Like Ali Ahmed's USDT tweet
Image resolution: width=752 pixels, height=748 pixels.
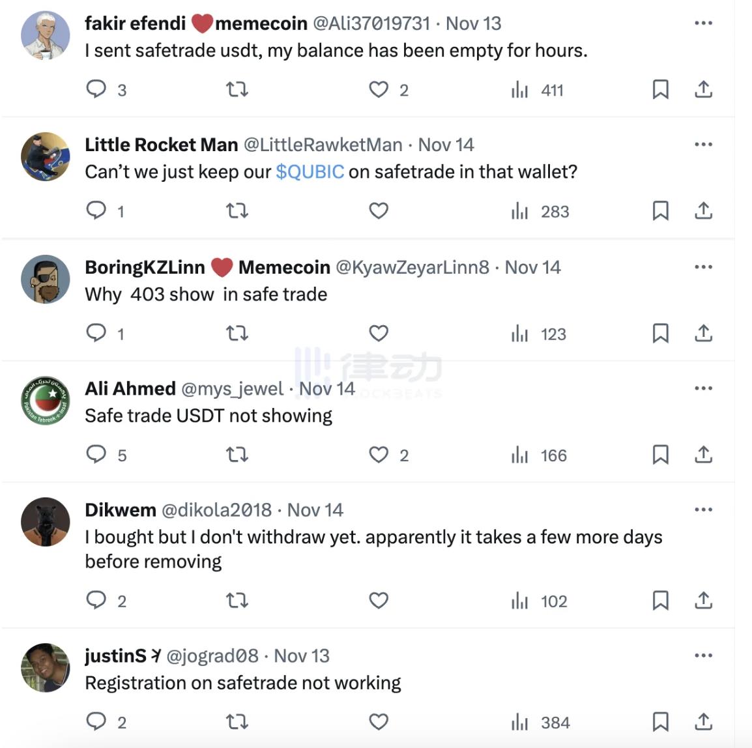379,454
